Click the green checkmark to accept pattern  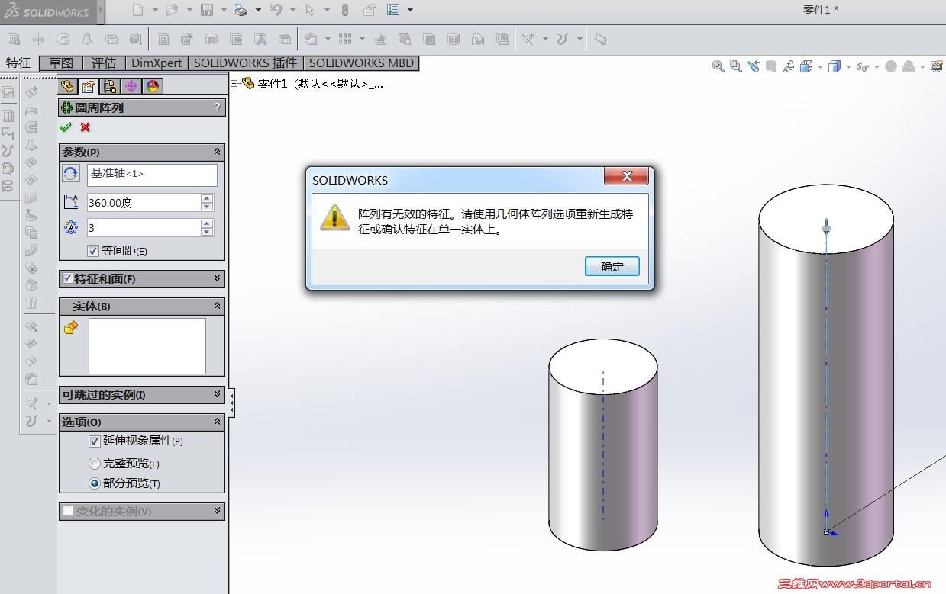66,127
